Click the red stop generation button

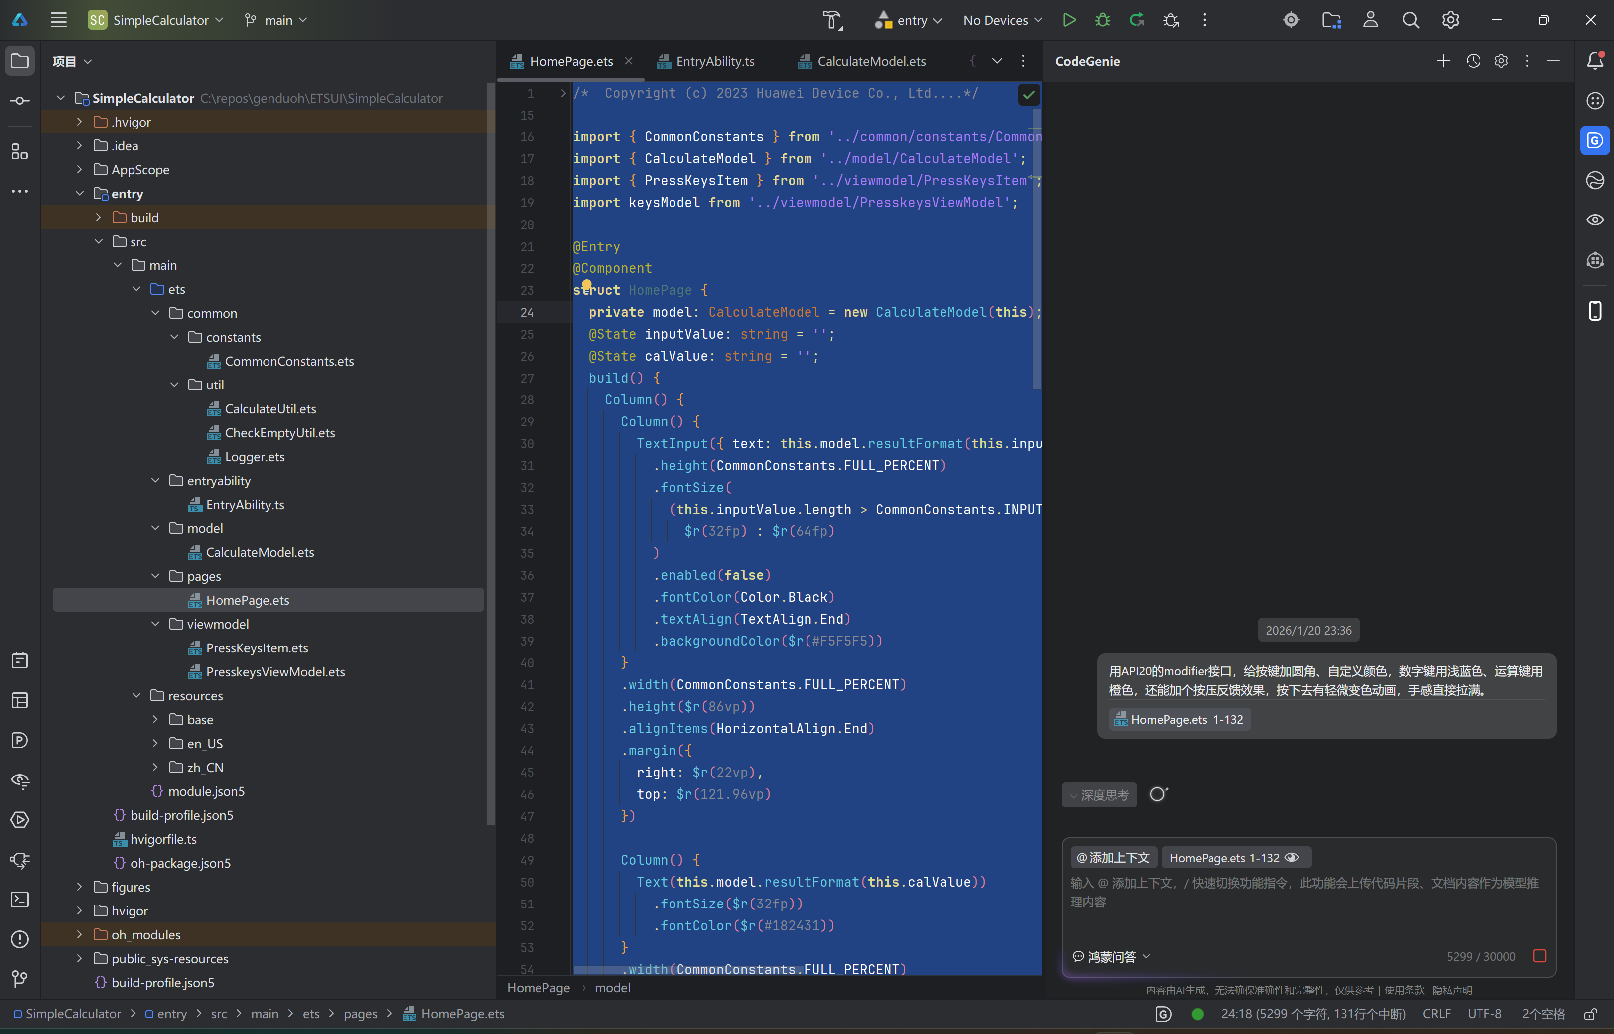(1539, 955)
